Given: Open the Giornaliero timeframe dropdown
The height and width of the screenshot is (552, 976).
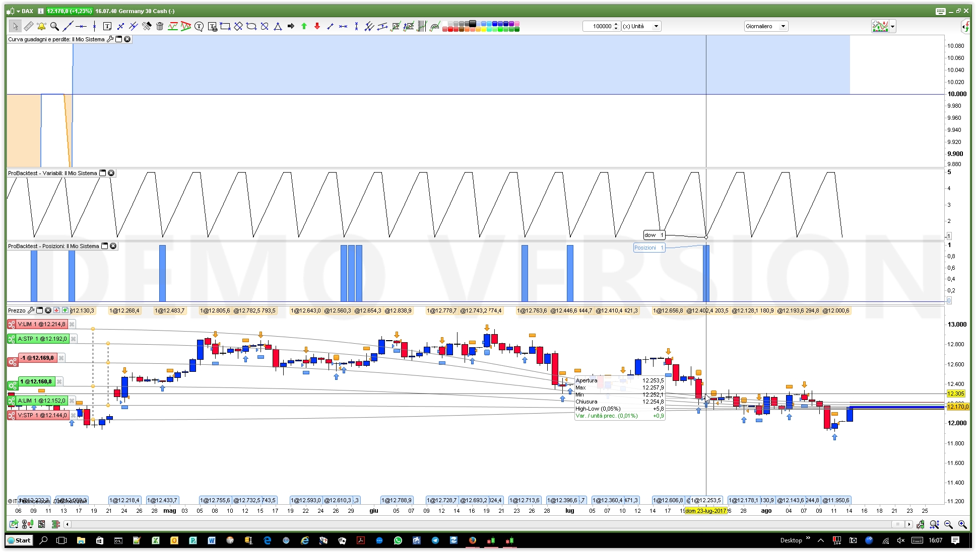Looking at the screenshot, I should tap(783, 26).
